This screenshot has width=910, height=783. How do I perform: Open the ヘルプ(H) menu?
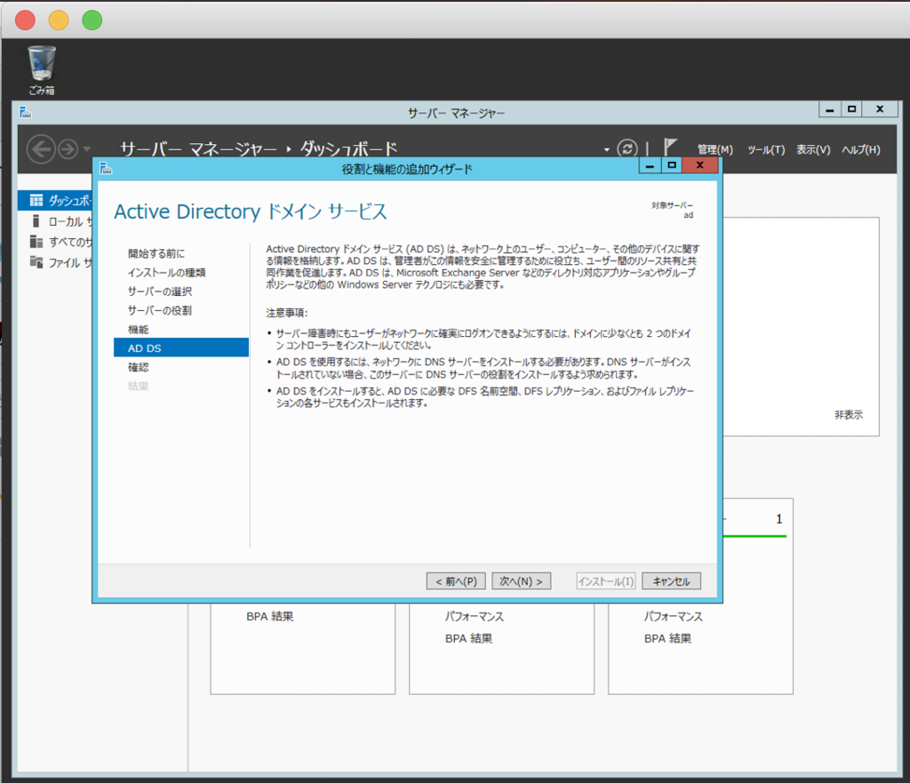coord(861,149)
